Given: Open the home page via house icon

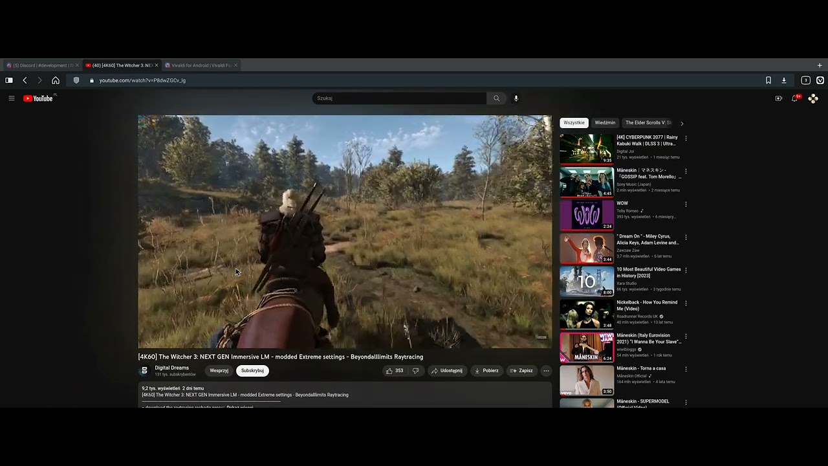Looking at the screenshot, I should 56,80.
